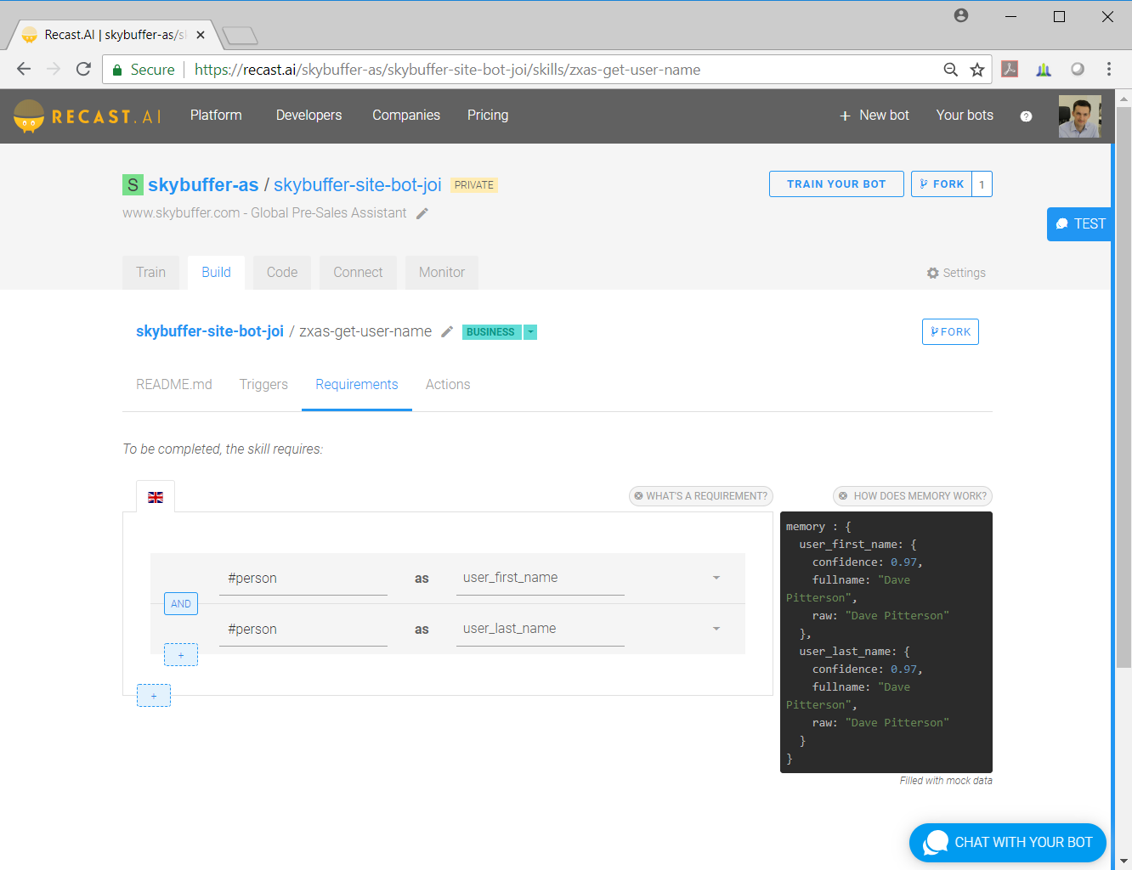
Task: Click skybuffer-site-bot-joi header link
Action: 358,185
